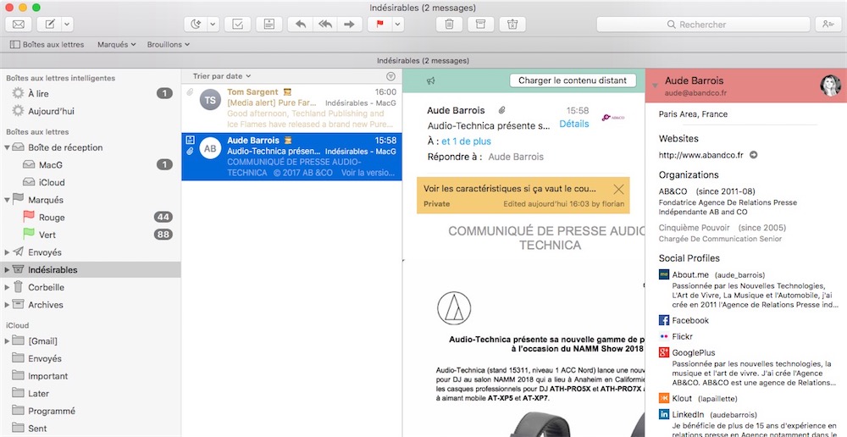Screen dimensions: 847x437
Task: Select the Vert flagged mailbox
Action: click(x=91, y=235)
